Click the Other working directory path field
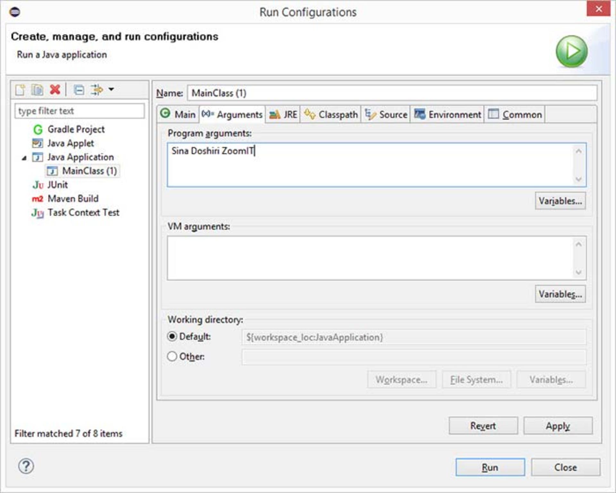The width and height of the screenshot is (616, 493). pyautogui.click(x=414, y=357)
